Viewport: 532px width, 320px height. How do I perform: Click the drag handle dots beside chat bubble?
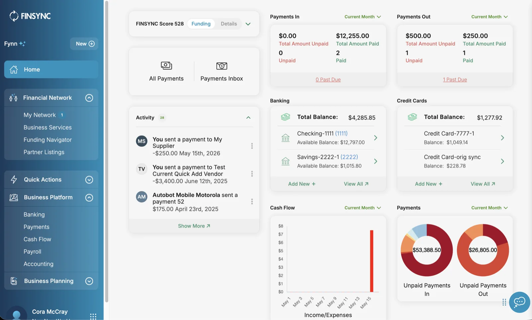[x=504, y=302]
